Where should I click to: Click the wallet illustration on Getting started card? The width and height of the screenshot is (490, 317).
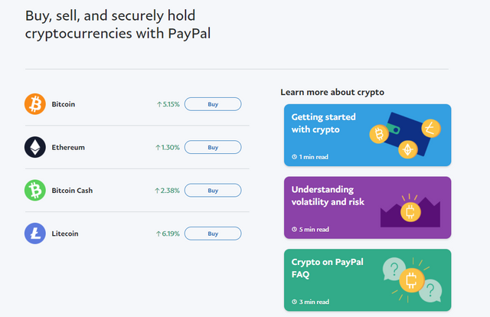pyautogui.click(x=405, y=136)
